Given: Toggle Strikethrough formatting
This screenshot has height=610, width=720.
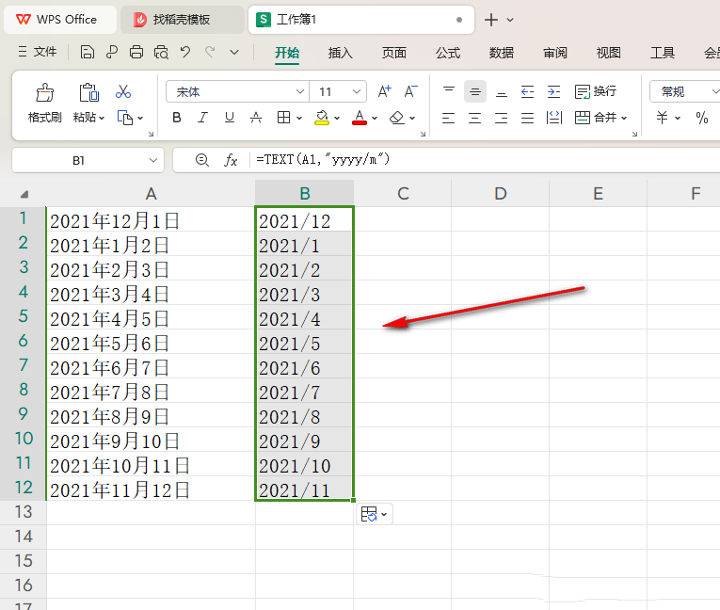Looking at the screenshot, I should 256,118.
